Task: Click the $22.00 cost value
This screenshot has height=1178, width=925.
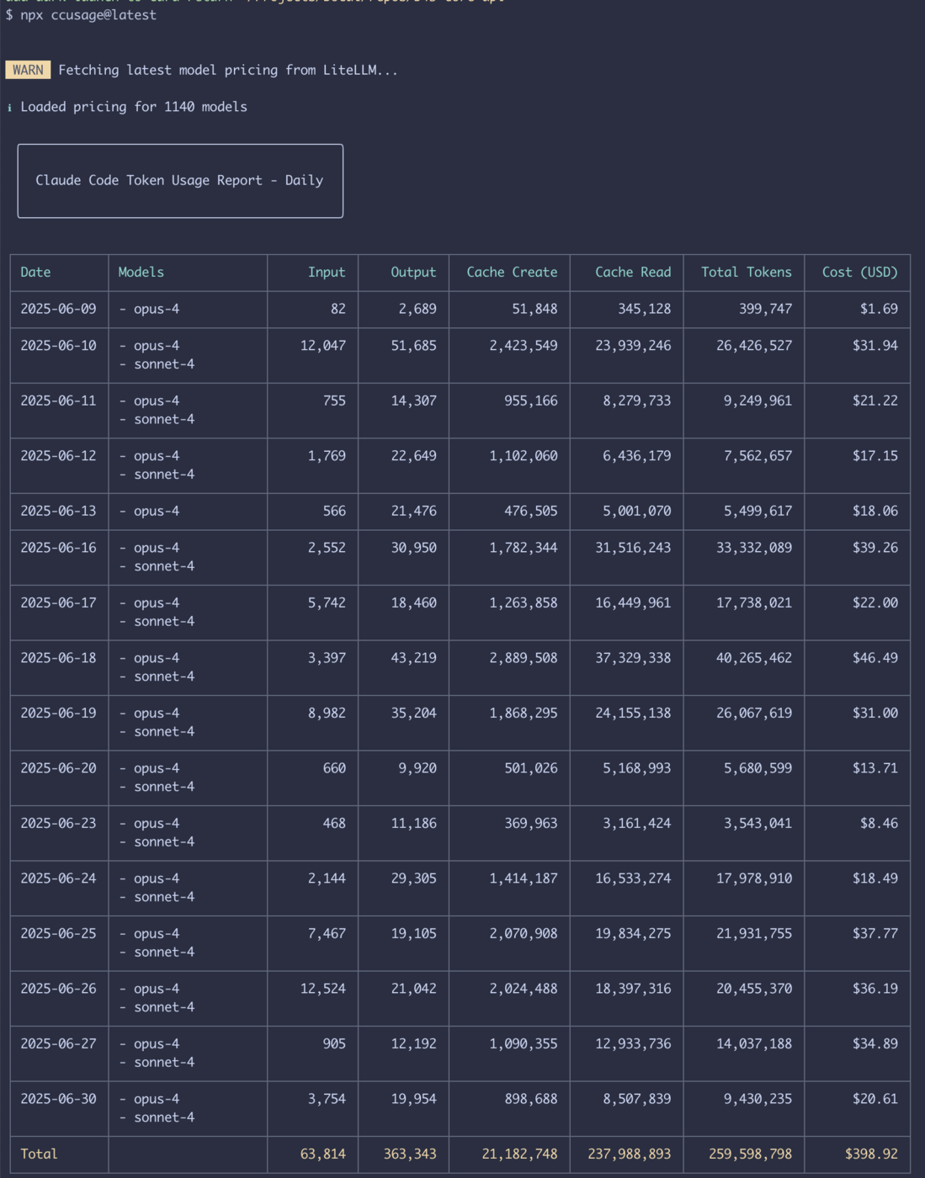Action: (x=875, y=602)
